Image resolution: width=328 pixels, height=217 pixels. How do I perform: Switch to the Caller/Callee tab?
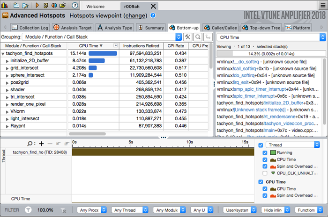coord(227,28)
